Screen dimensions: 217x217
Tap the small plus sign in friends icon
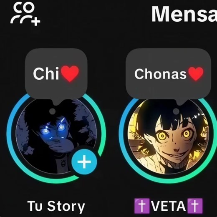click(x=36, y=21)
